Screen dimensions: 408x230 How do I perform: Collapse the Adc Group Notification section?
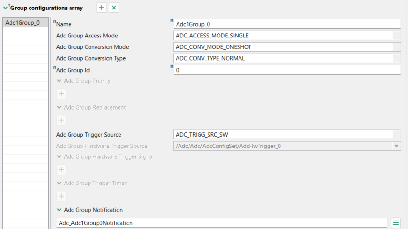point(59,210)
